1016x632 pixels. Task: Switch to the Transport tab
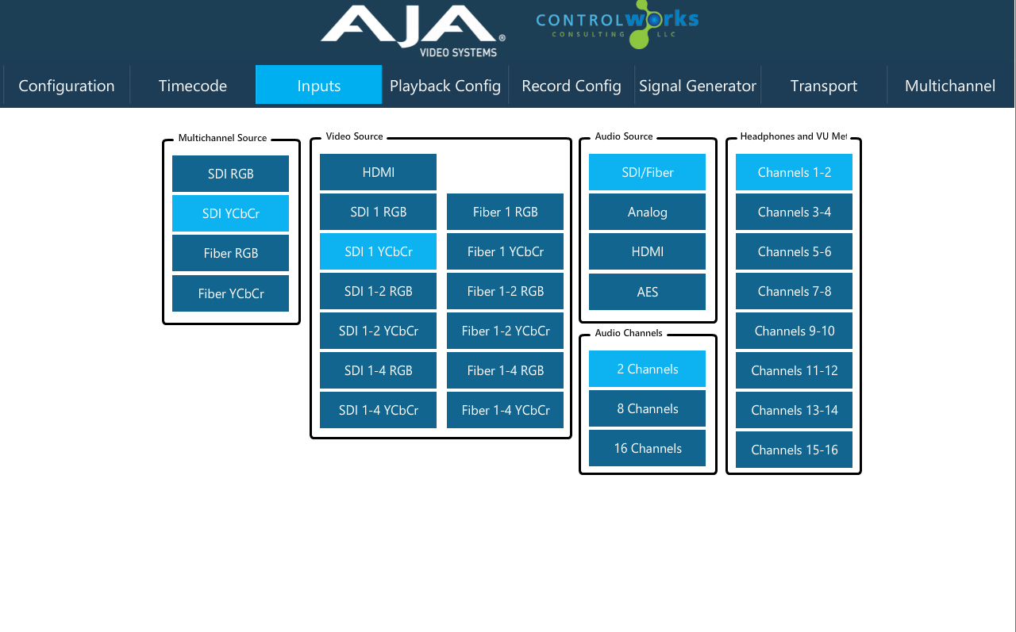click(x=824, y=86)
